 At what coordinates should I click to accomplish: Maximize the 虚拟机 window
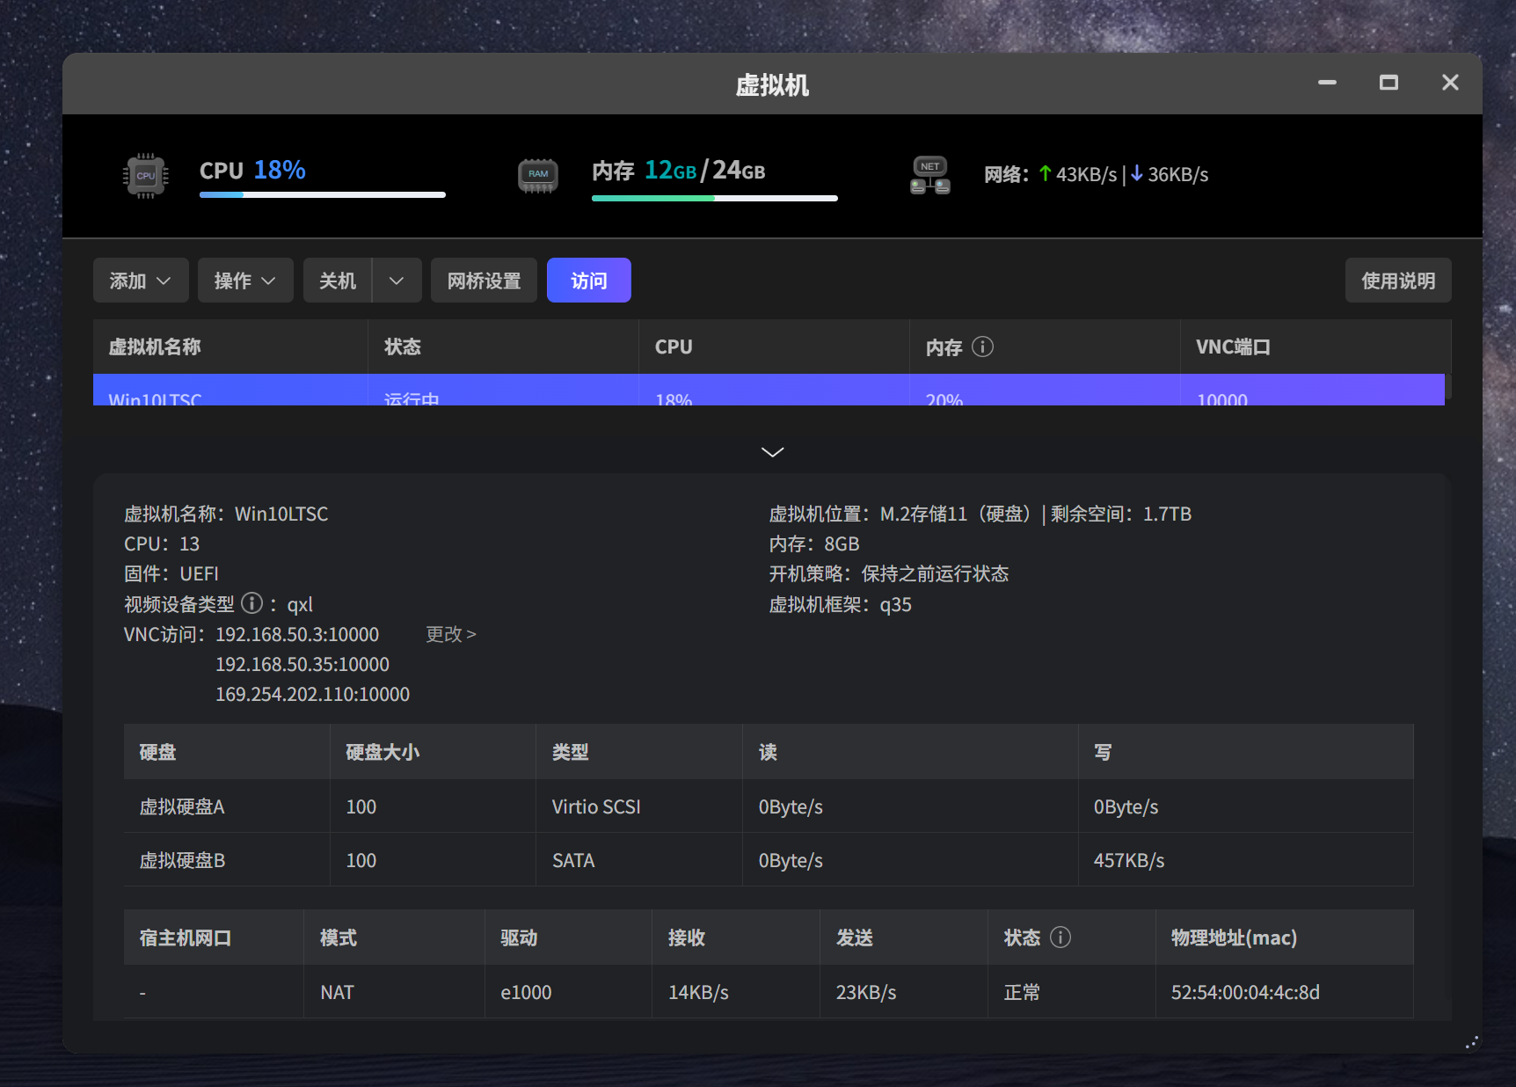pyautogui.click(x=1388, y=83)
